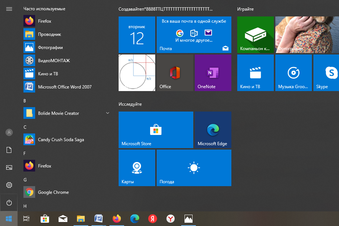Open the Карты maps tile
This screenshot has height=226, width=339.
(x=137, y=167)
